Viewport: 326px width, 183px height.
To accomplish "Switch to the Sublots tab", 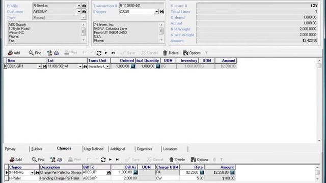I will pyautogui.click(x=37, y=149).
